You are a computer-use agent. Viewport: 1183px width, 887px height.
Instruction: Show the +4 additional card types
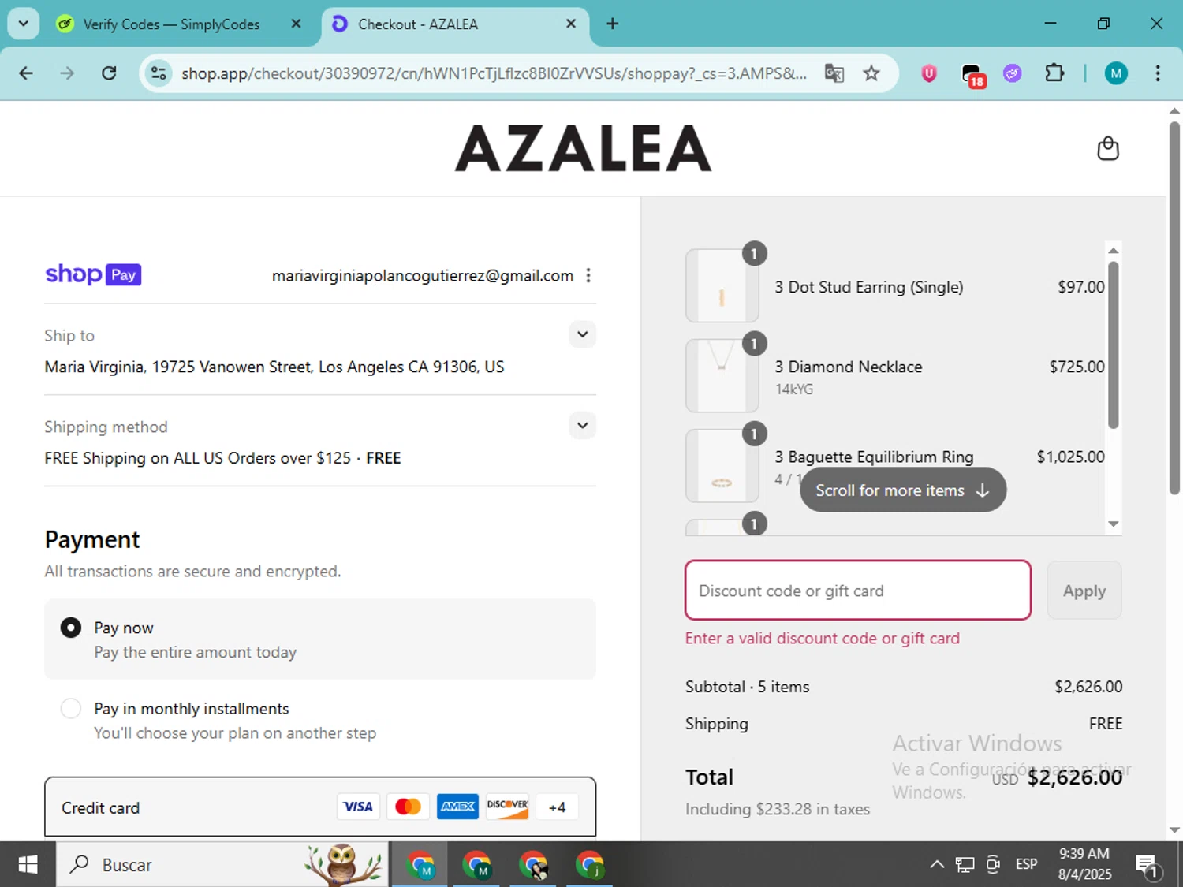[x=557, y=807]
